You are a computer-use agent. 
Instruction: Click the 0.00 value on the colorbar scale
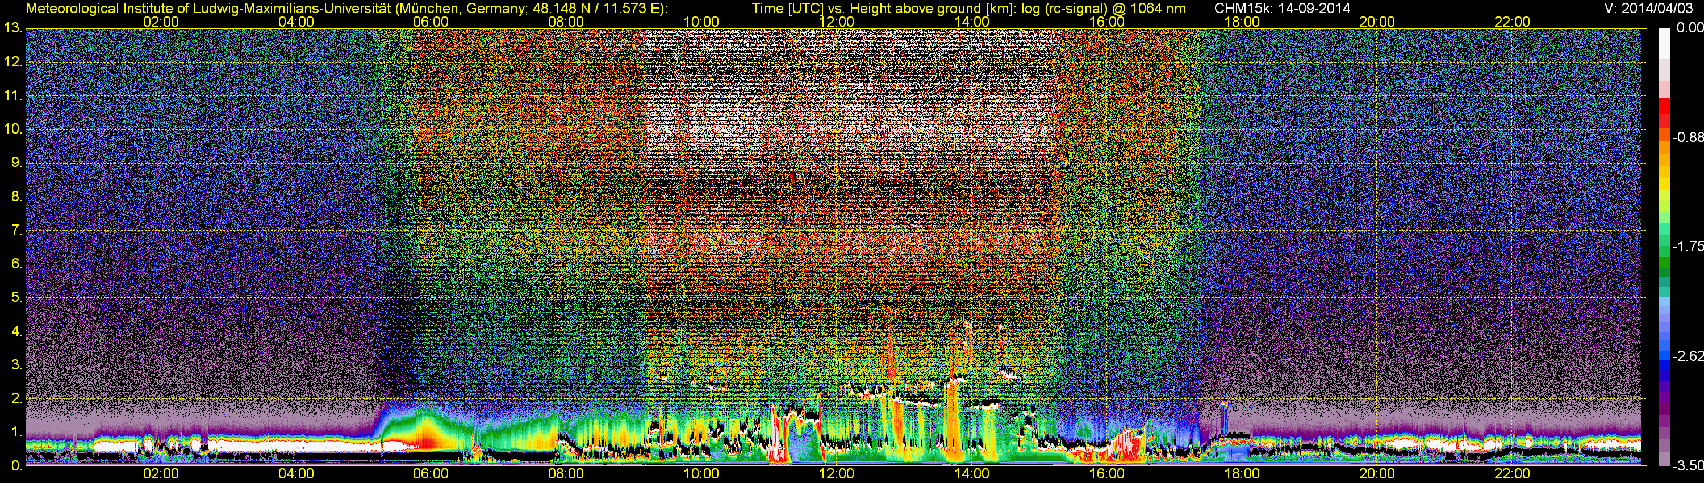pos(1690,28)
